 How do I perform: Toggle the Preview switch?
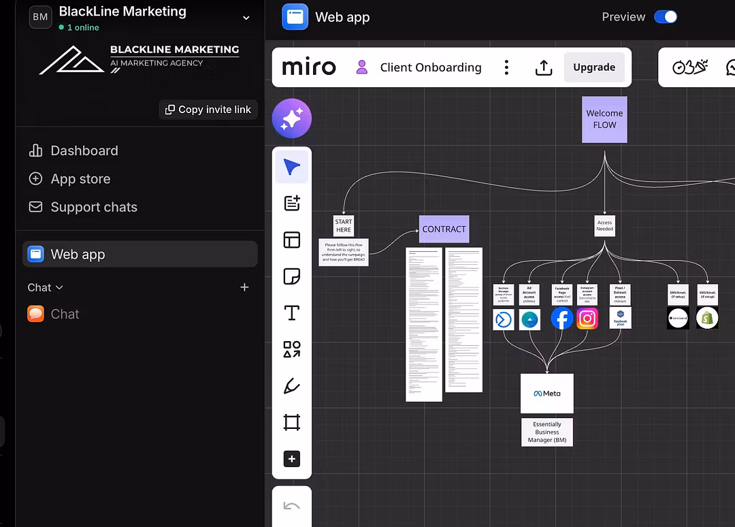tap(666, 17)
